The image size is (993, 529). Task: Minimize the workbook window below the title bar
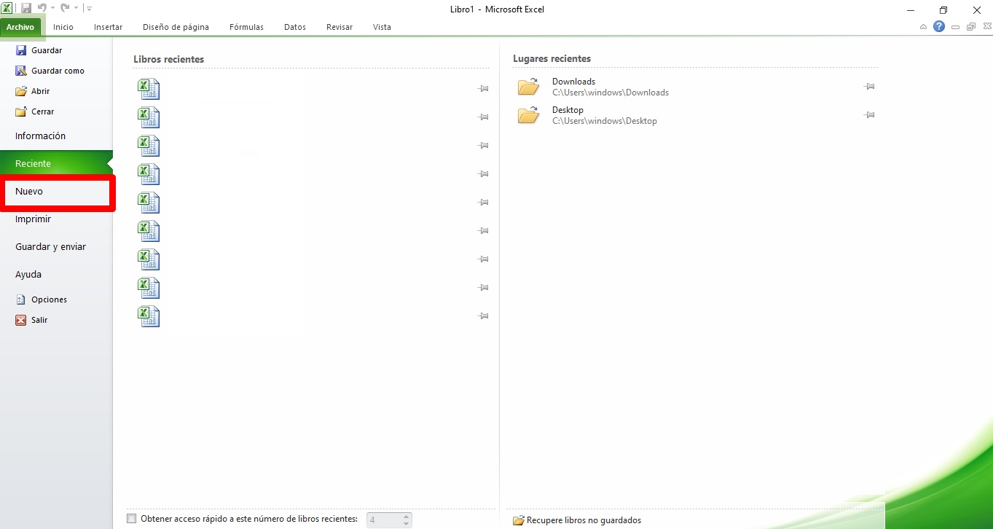(x=955, y=27)
